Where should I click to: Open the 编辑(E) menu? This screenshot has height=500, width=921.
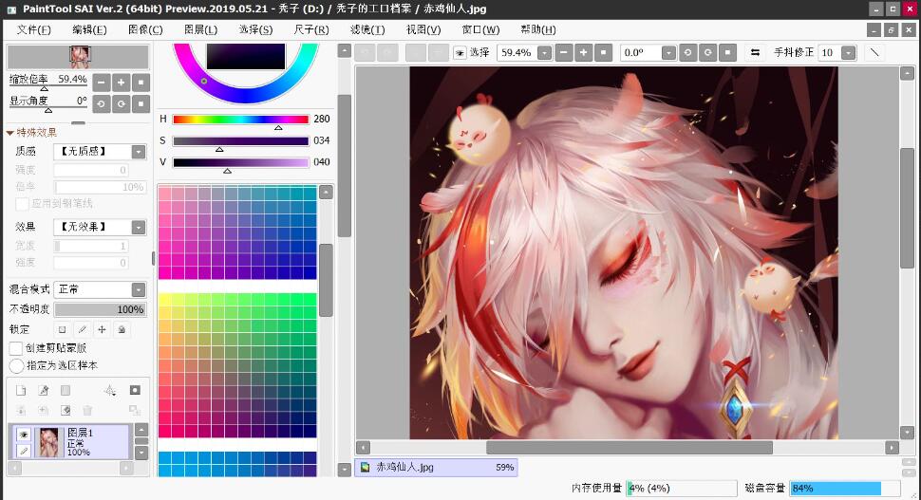tap(89, 29)
